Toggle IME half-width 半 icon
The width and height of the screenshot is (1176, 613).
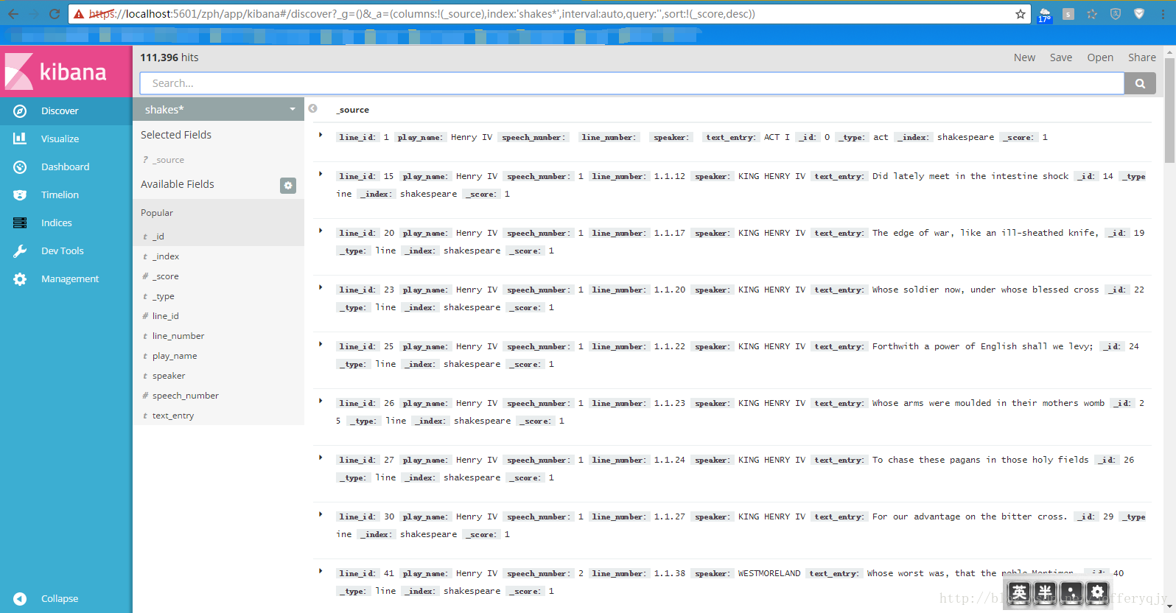(x=1045, y=592)
